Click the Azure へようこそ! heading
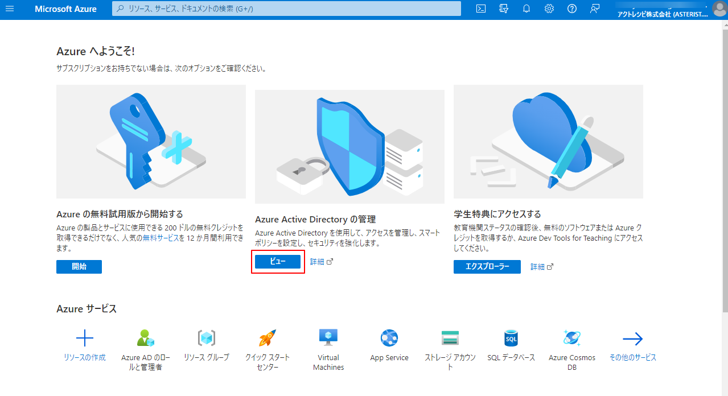 click(x=96, y=51)
